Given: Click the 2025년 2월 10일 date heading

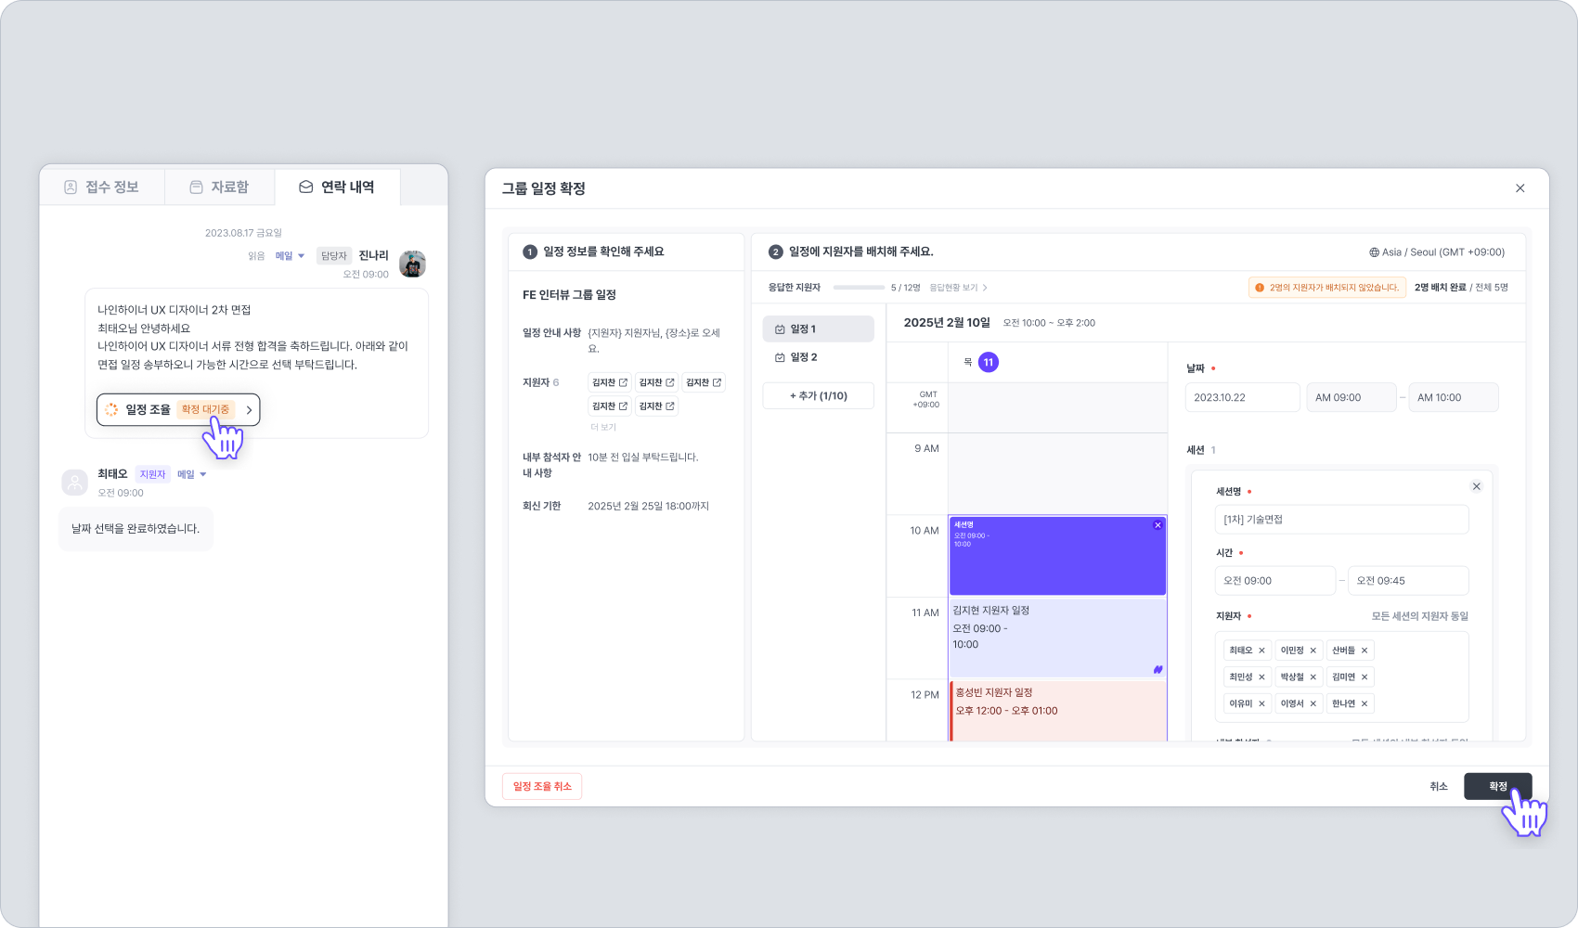Looking at the screenshot, I should [947, 323].
